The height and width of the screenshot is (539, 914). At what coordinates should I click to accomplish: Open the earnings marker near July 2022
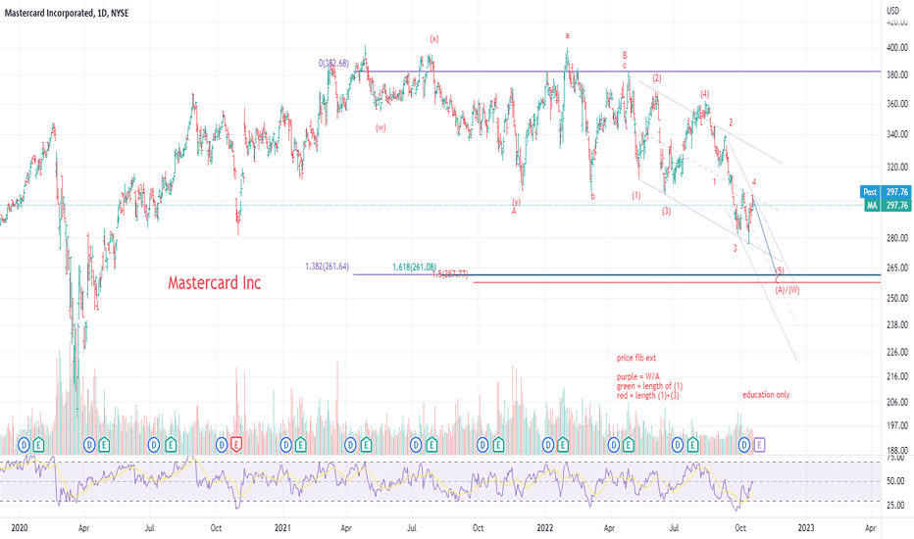point(692,445)
